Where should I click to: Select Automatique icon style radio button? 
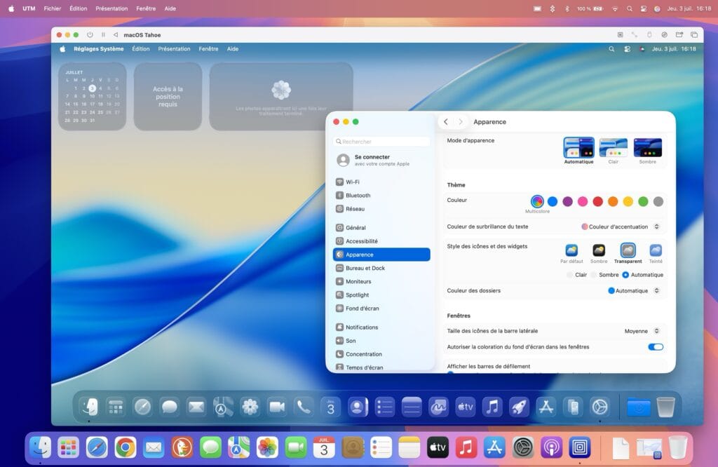(625, 275)
